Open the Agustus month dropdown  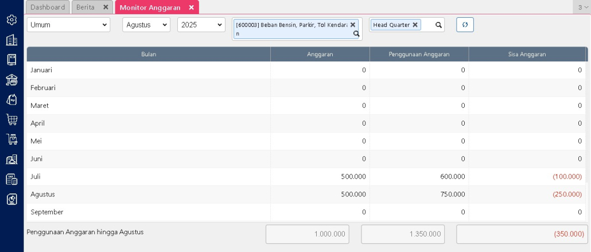[x=146, y=25]
